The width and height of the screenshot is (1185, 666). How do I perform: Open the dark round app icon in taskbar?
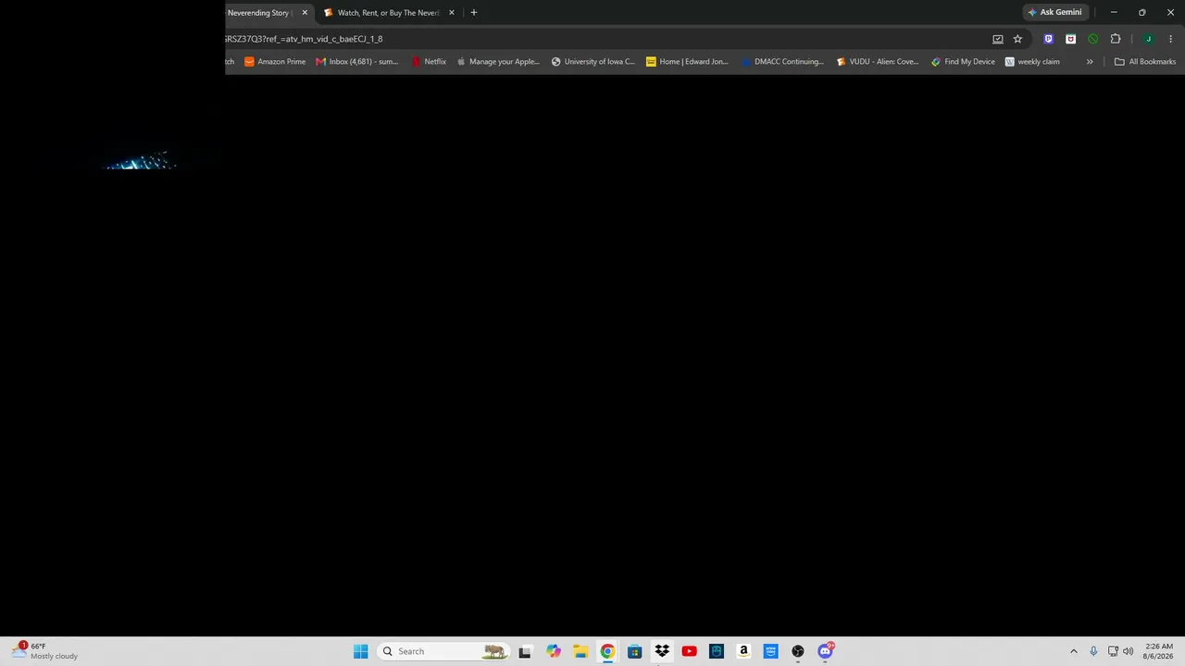[x=798, y=651]
